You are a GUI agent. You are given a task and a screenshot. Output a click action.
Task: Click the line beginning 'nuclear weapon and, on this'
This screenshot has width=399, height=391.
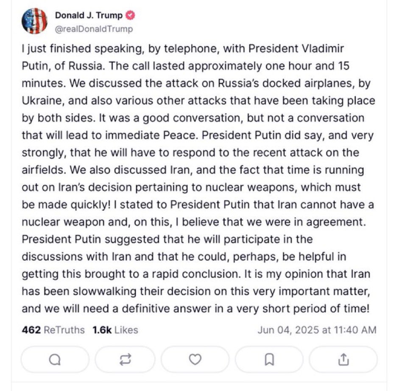[194, 222]
